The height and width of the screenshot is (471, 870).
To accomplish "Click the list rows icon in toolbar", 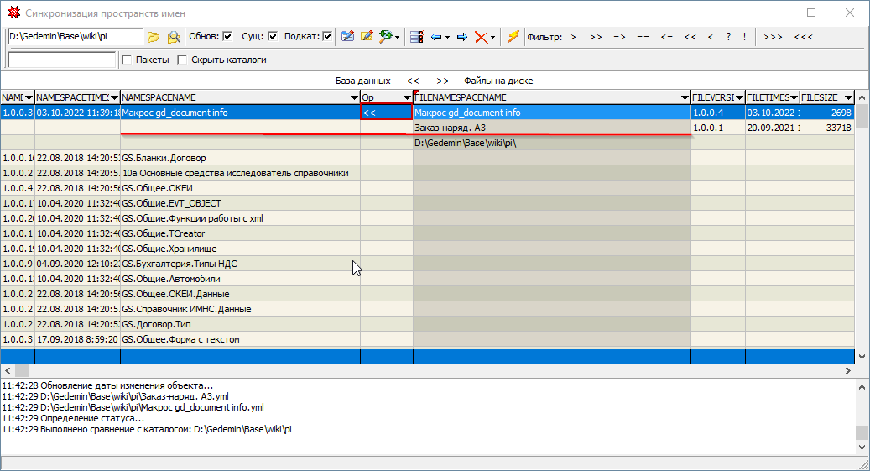I will pyautogui.click(x=416, y=37).
